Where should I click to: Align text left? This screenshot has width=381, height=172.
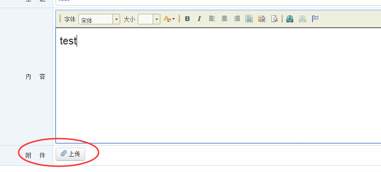(212, 19)
